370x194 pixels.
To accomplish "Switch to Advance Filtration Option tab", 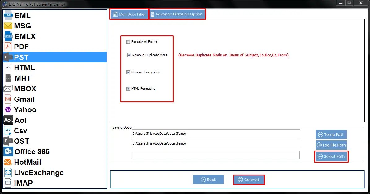I will click(x=177, y=14).
